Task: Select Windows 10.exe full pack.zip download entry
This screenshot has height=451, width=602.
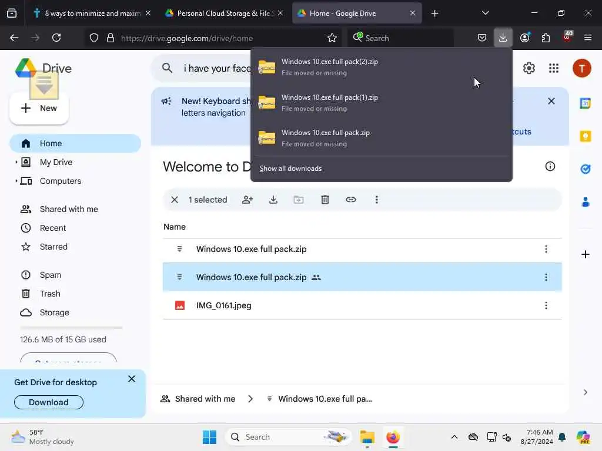Action: [381, 138]
